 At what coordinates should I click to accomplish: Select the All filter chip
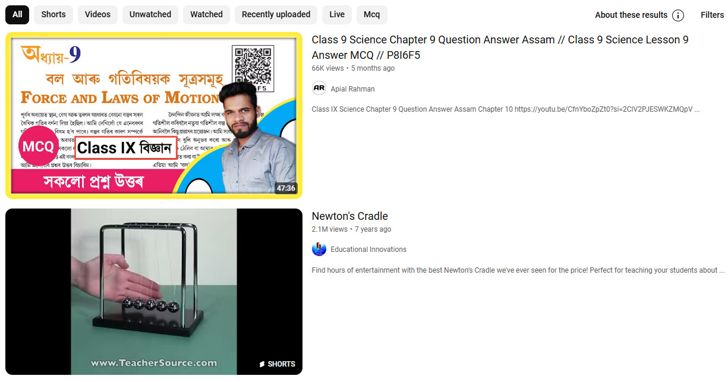pyautogui.click(x=17, y=14)
